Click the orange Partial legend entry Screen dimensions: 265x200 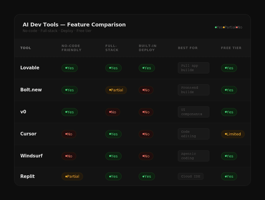click(229, 27)
